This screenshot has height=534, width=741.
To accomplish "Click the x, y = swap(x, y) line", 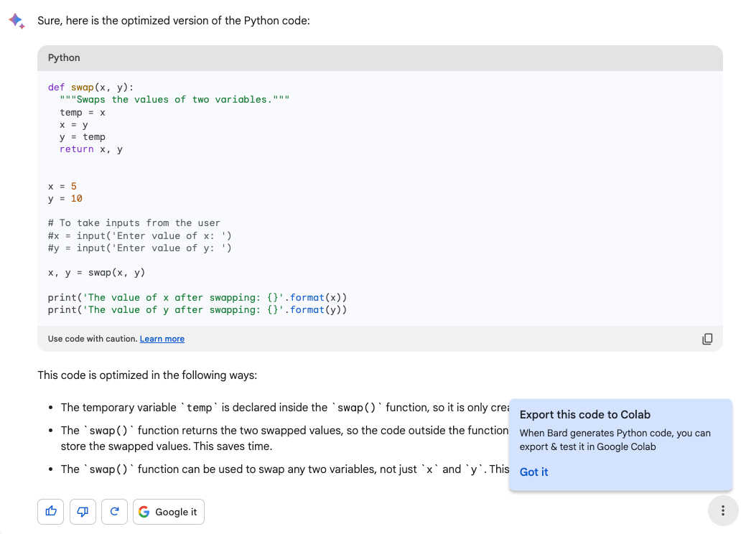I will point(97,273).
